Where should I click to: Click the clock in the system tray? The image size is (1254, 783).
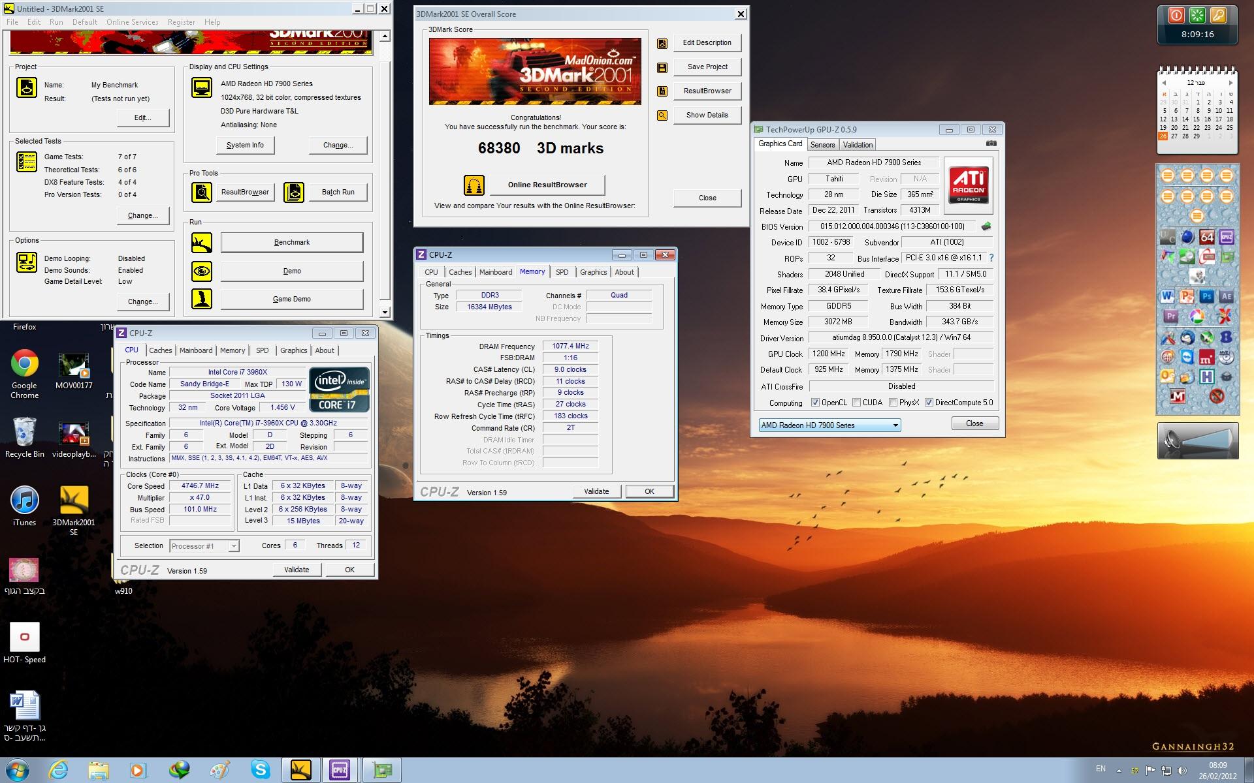1217,771
